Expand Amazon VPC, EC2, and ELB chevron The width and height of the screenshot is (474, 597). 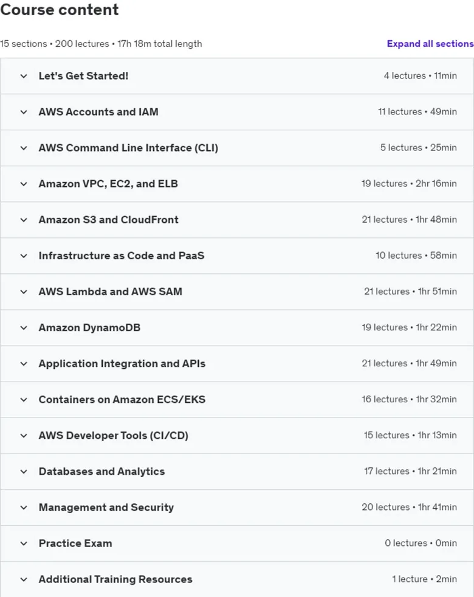[x=24, y=184]
